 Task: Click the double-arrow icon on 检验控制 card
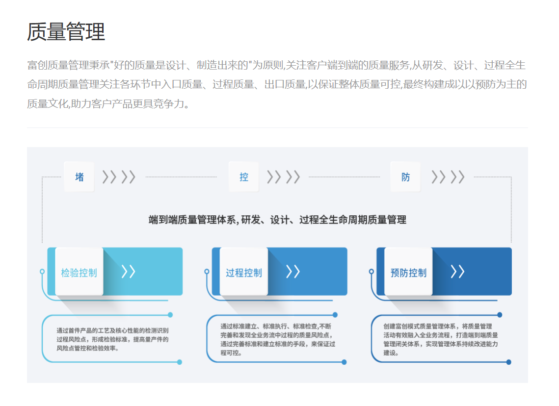129,270
